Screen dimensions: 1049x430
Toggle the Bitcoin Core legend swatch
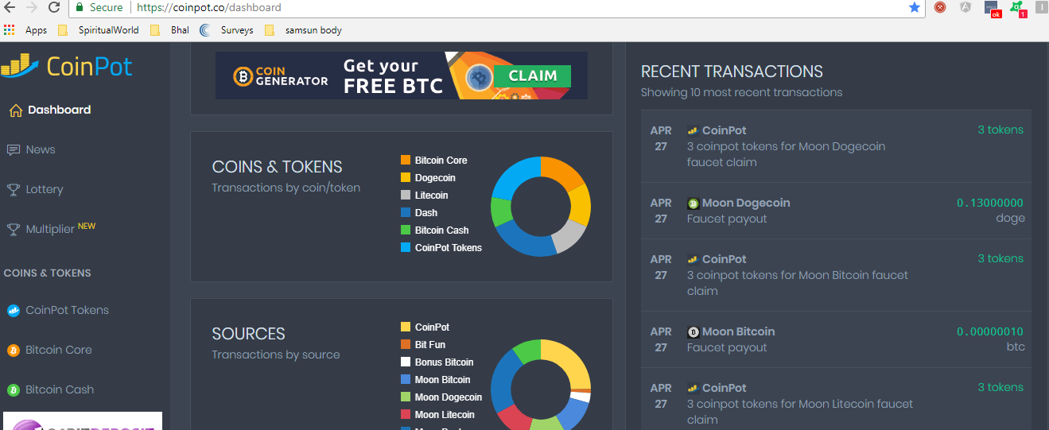tap(406, 161)
